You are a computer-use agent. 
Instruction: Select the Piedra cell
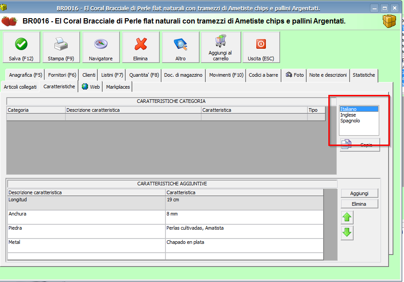point(86,231)
